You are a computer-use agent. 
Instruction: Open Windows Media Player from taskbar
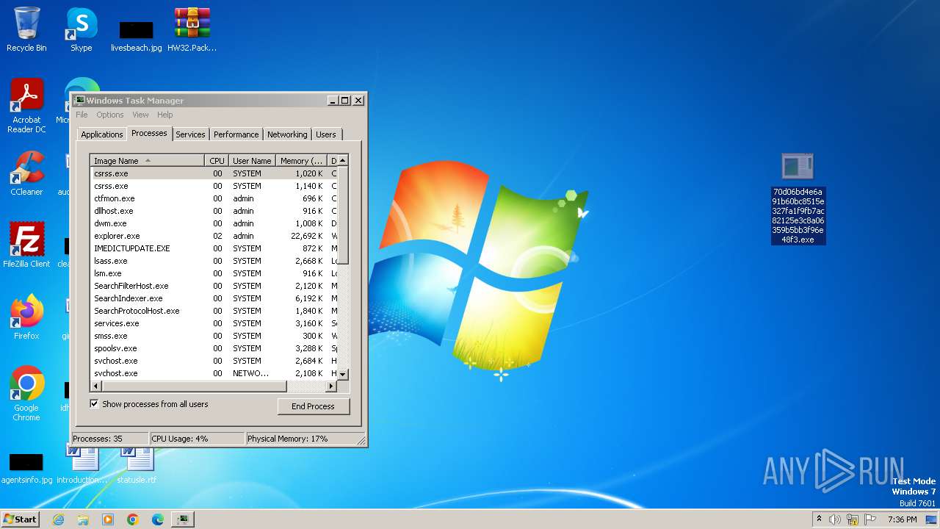108,519
